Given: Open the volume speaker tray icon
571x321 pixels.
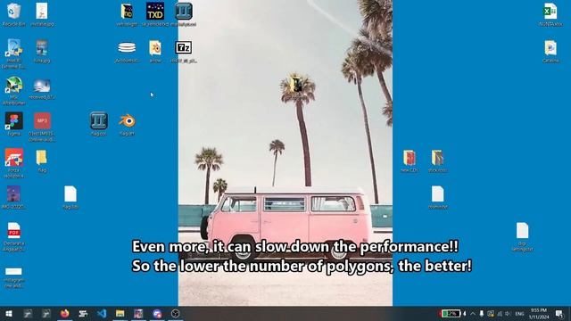Looking at the screenshot, I should click(508, 314).
